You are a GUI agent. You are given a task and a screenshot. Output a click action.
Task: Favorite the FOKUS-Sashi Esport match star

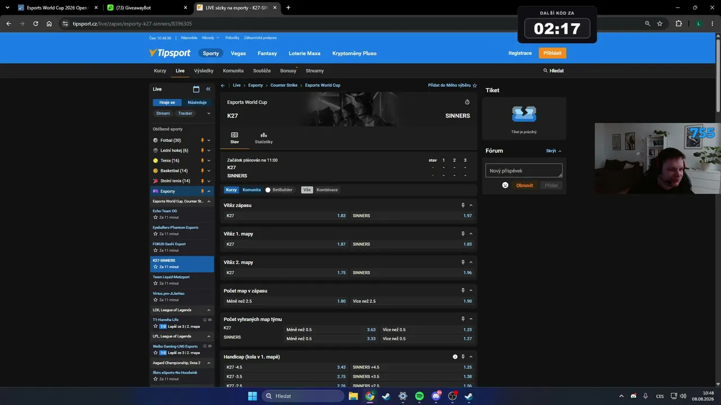click(155, 250)
